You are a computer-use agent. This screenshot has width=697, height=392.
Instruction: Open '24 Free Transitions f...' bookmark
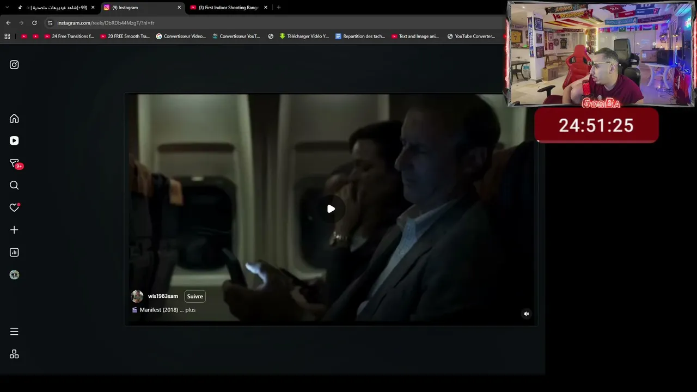[69, 36]
